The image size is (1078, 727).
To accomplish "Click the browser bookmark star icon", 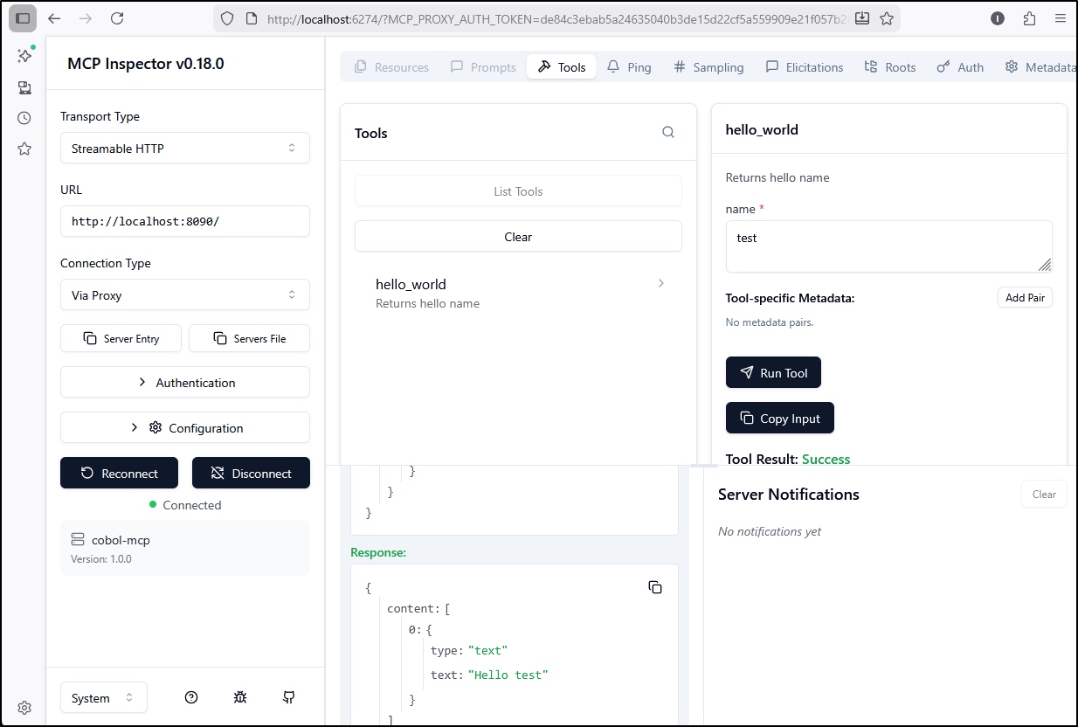I will tap(887, 18).
